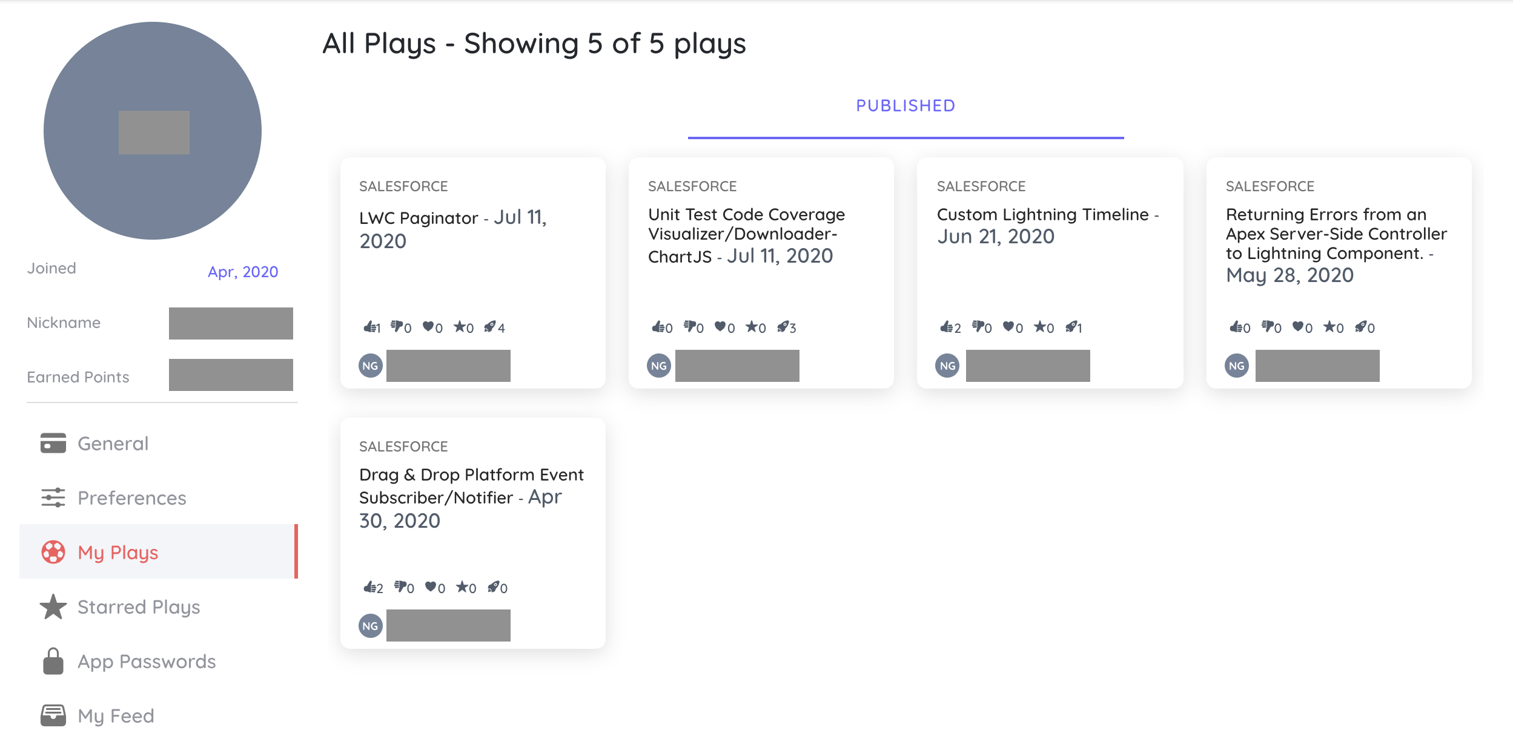The image size is (1513, 742).
Task: Switch to the PUBLISHED tab
Action: tap(905, 106)
